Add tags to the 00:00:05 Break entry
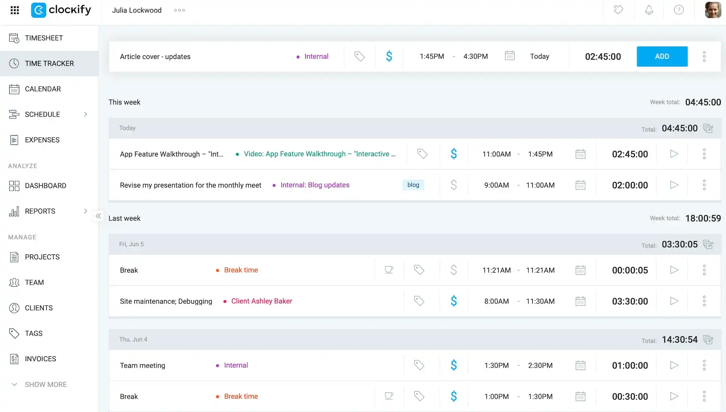The width and height of the screenshot is (726, 412). tap(419, 270)
